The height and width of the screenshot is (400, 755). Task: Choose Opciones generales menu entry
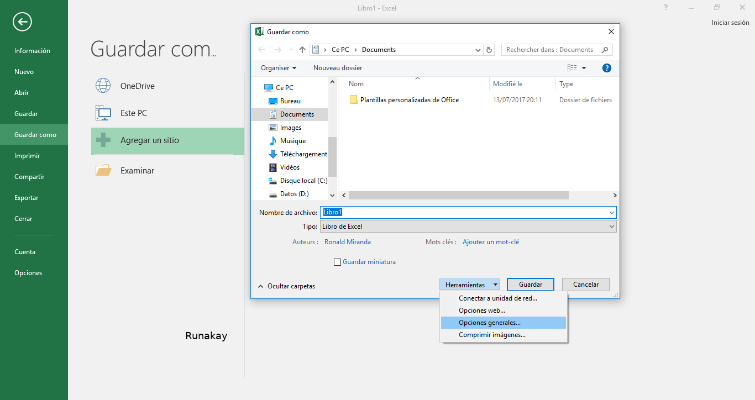504,323
